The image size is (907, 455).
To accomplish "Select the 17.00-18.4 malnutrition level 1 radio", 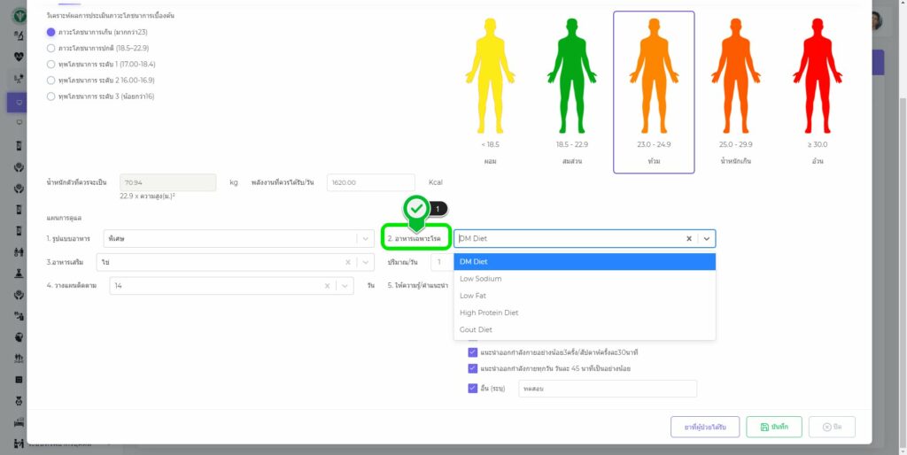I will (x=50, y=64).
